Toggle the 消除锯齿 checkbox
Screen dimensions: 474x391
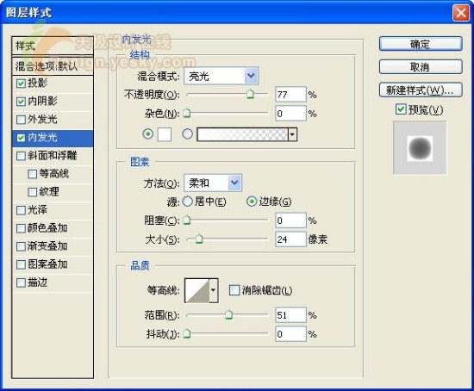pyautogui.click(x=234, y=290)
